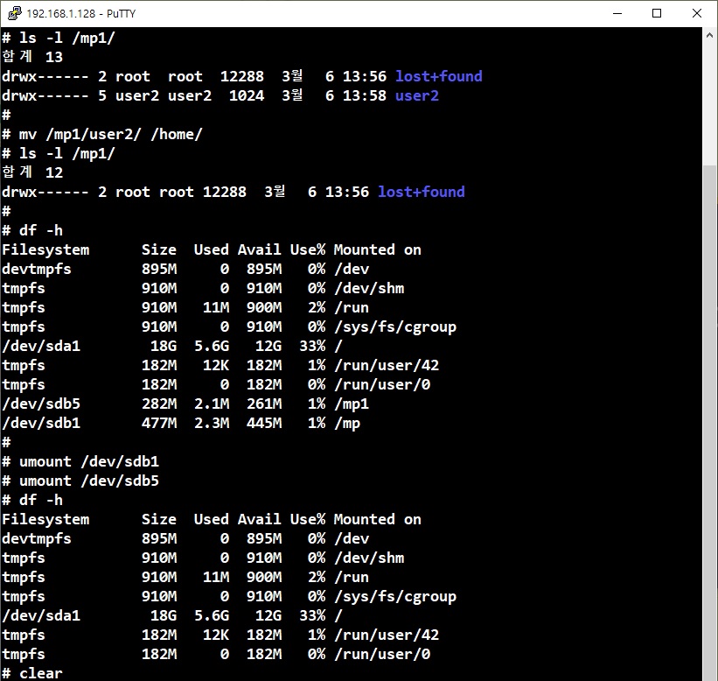This screenshot has width=718, height=681.
Task: Close the PuTTY session window
Action: pyautogui.click(x=696, y=13)
